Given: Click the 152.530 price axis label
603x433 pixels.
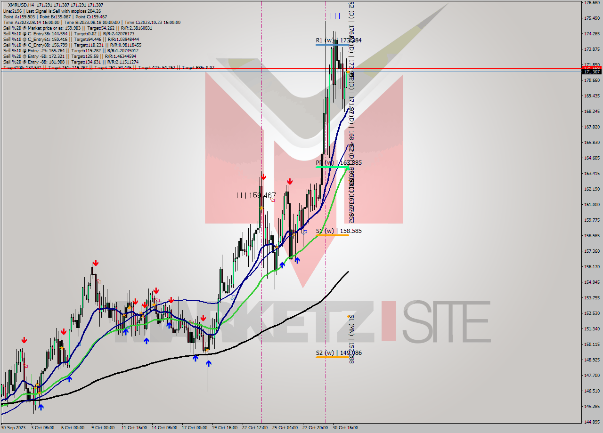Looking at the screenshot, I should [x=591, y=313].
